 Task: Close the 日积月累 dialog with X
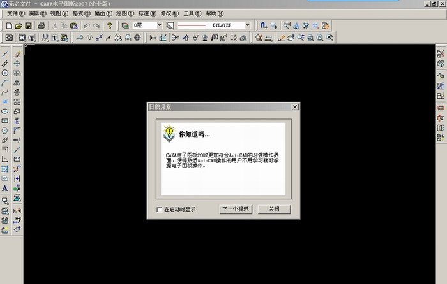[295, 107]
